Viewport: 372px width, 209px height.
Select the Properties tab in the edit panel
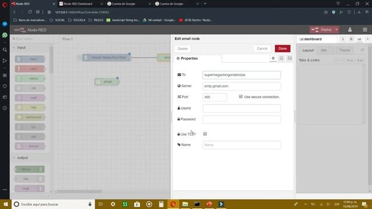click(198, 59)
